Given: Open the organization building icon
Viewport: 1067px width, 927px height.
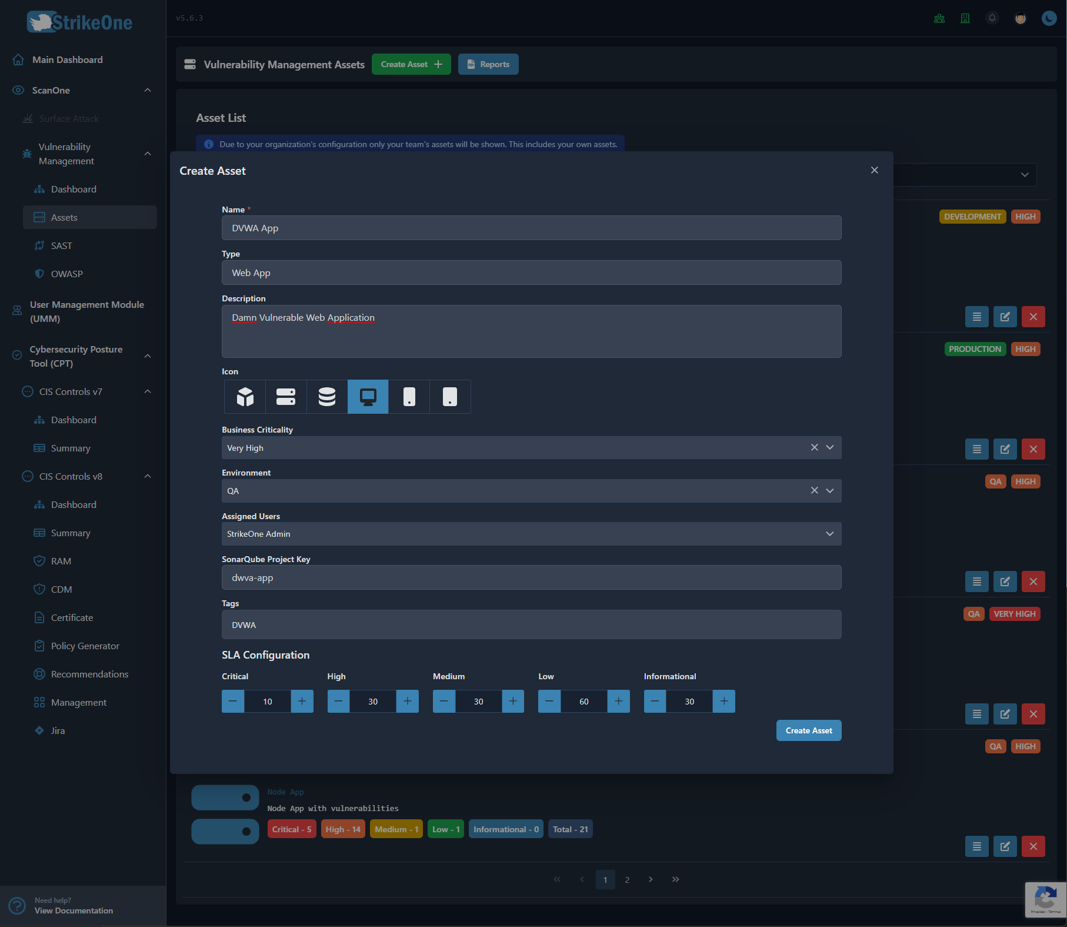Looking at the screenshot, I should point(965,18).
